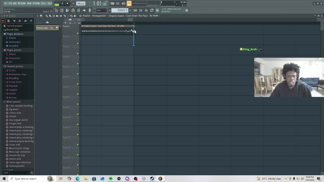
Task: Toggle countdown before recording
Action: [118, 3]
